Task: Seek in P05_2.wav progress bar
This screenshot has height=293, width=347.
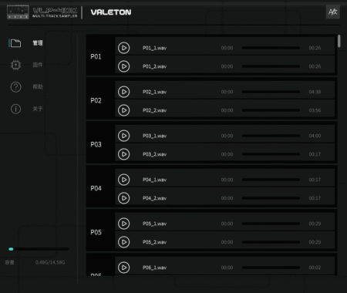Action: 271,242
